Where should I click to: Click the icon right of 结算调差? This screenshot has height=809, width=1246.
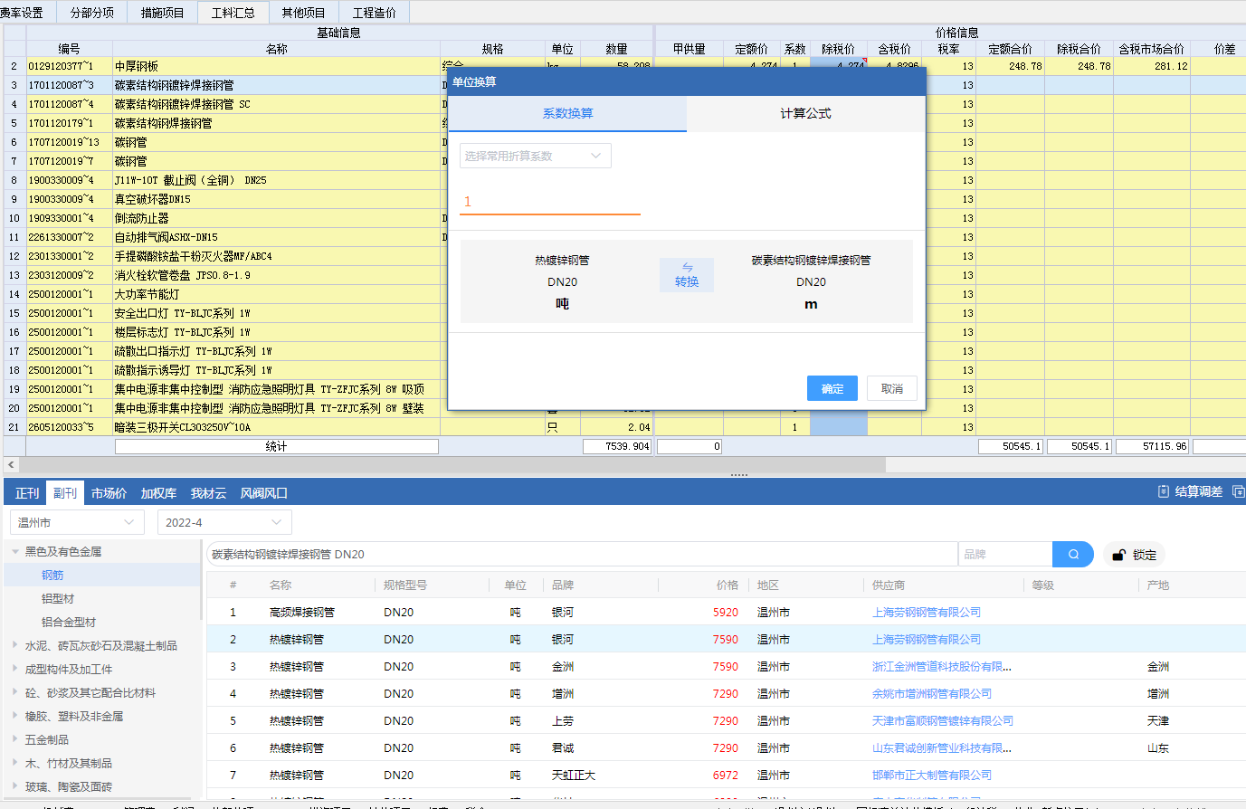pos(1238,491)
